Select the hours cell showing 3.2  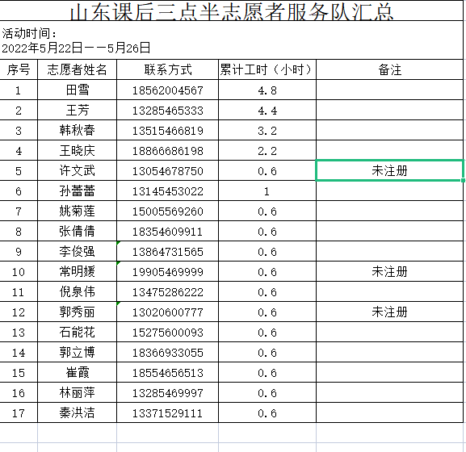[x=267, y=131]
